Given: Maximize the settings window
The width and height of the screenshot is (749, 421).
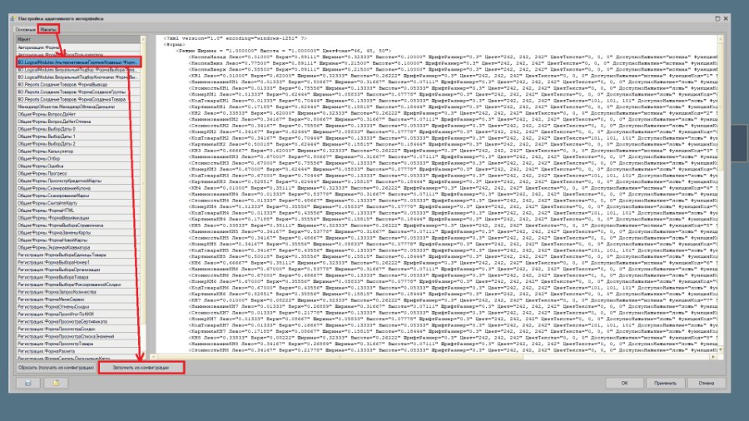Looking at the screenshot, I should point(717,18).
